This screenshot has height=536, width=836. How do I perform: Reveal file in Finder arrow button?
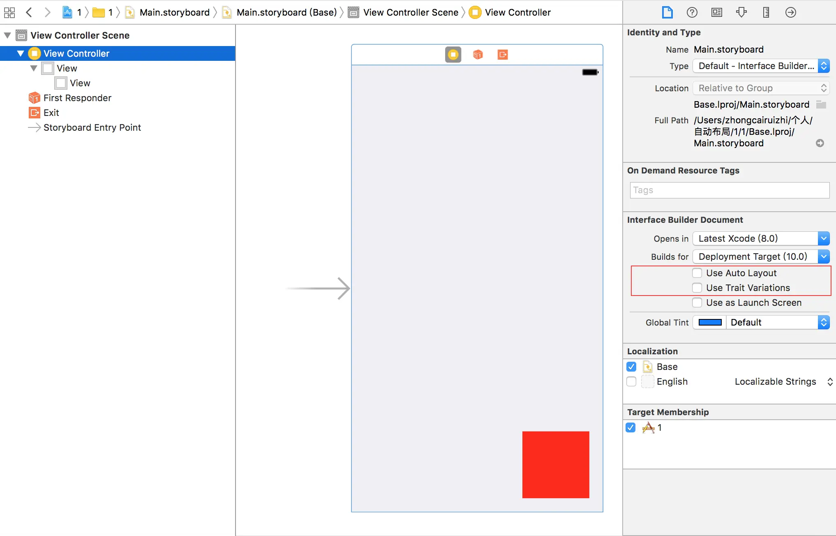pyautogui.click(x=820, y=143)
